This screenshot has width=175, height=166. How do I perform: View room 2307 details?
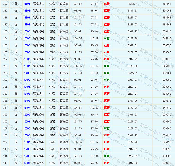click(27, 142)
